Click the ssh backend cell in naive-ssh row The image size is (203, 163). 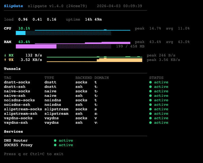coord(79,96)
